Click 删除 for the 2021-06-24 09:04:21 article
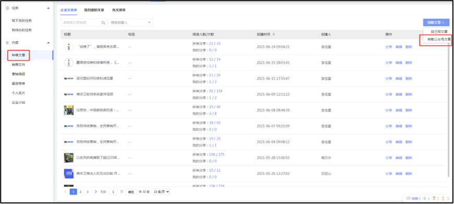The width and height of the screenshot is (454, 204). pyautogui.click(x=409, y=47)
